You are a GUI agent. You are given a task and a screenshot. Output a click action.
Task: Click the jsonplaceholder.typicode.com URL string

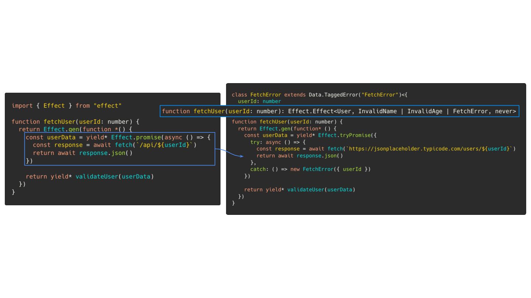click(429, 149)
